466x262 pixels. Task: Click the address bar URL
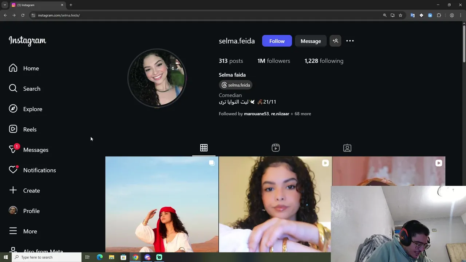(x=59, y=15)
